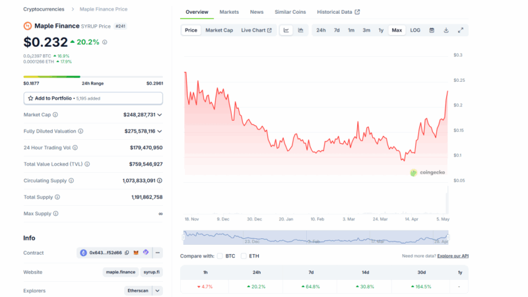The width and height of the screenshot is (528, 297).
Task: Expand Fully Diluted Valuation chevron
Action: pyautogui.click(x=160, y=131)
